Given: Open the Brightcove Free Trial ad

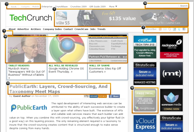Looking at the screenshot, I should [145, 100].
